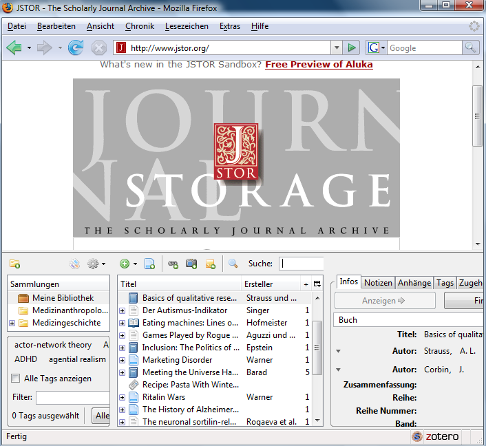Click the JSTOR red logo on the page
486x446 pixels.
pyautogui.click(x=236, y=151)
